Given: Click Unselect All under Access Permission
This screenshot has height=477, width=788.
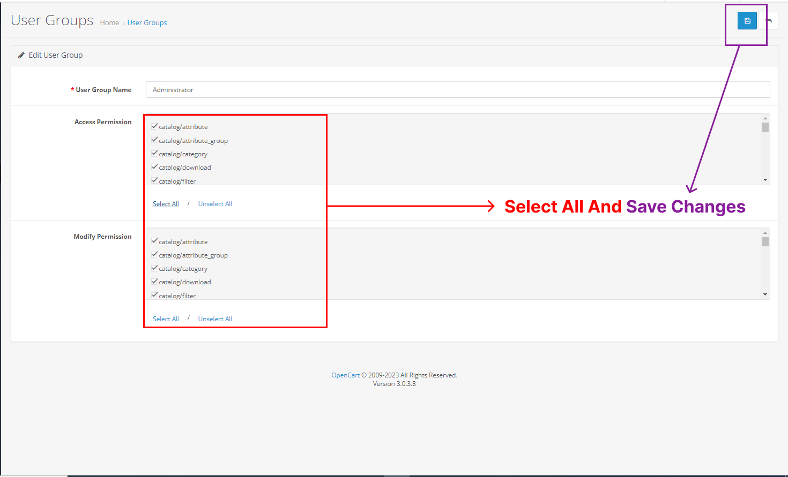Looking at the screenshot, I should (x=215, y=203).
